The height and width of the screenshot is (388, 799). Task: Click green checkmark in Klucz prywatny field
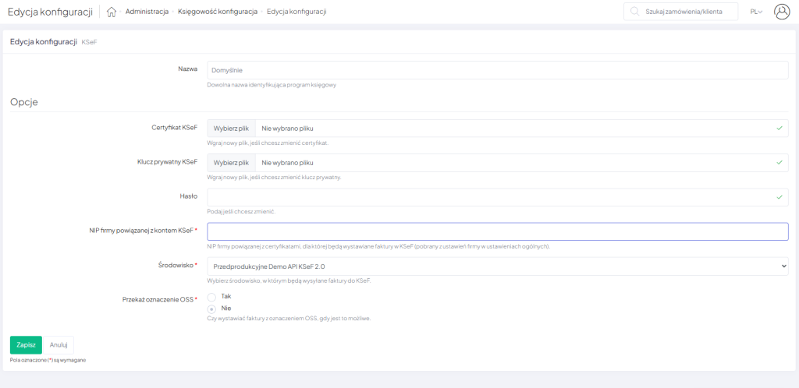coord(779,163)
